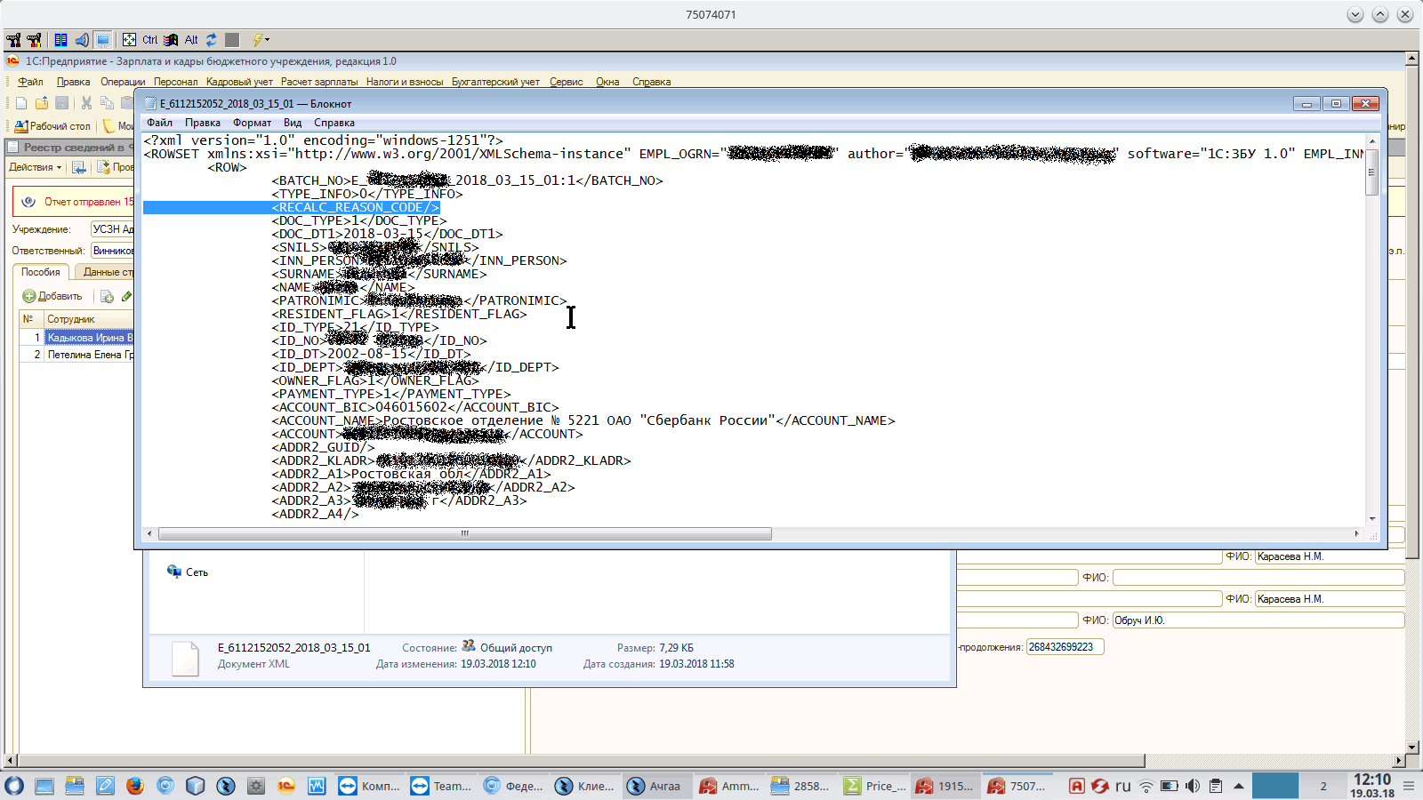Open the Справка menu in 1C
Image resolution: width=1423 pixels, height=800 pixels.
(651, 82)
